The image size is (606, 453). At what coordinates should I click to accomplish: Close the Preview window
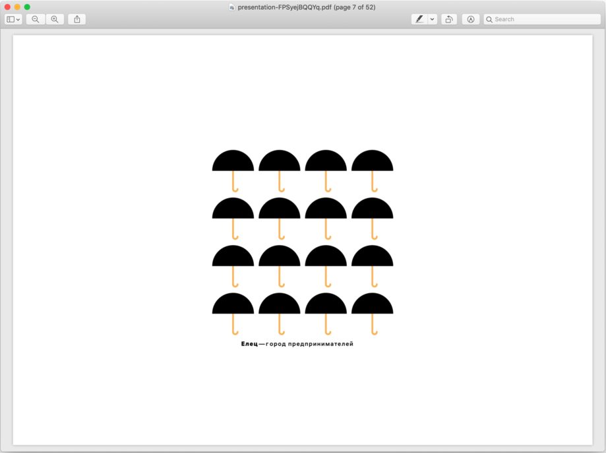click(7, 7)
